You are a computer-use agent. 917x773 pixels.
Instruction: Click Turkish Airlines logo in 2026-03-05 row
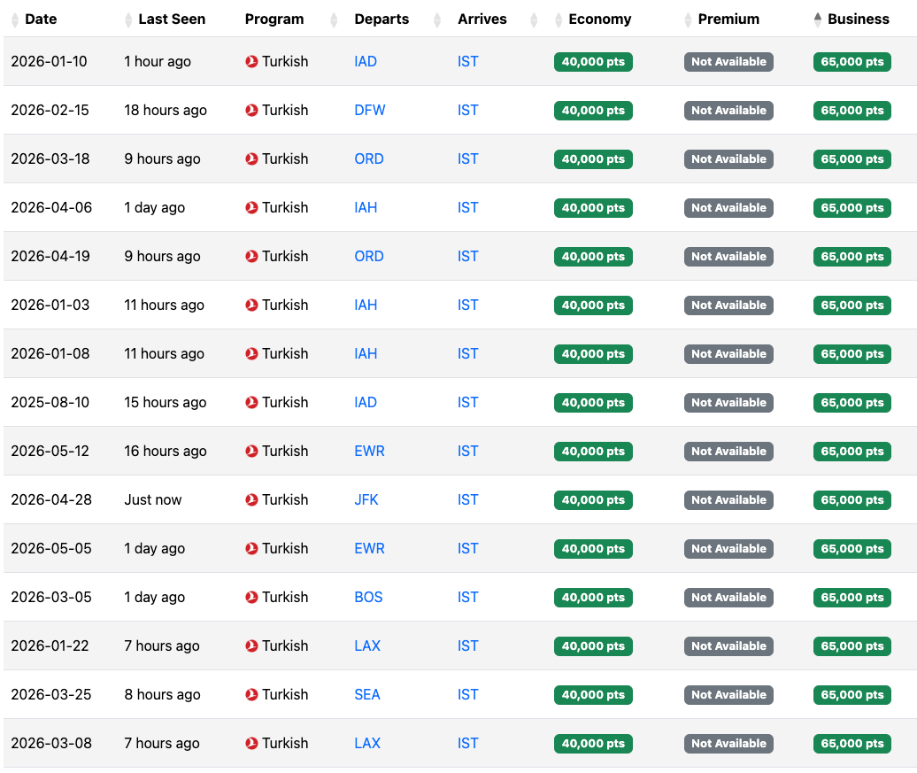pos(251,597)
